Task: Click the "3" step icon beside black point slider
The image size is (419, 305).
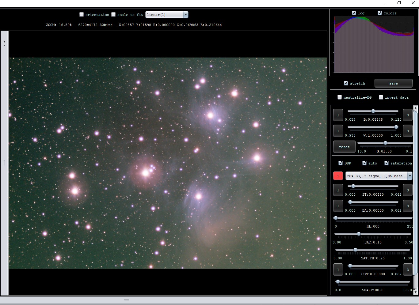Action: tap(408, 115)
